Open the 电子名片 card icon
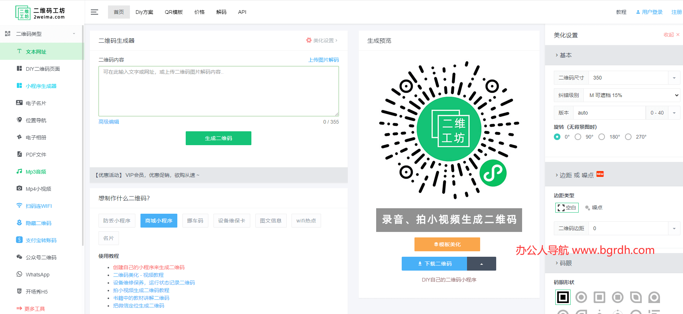Screen dimensions: 683x314 click(x=19, y=103)
